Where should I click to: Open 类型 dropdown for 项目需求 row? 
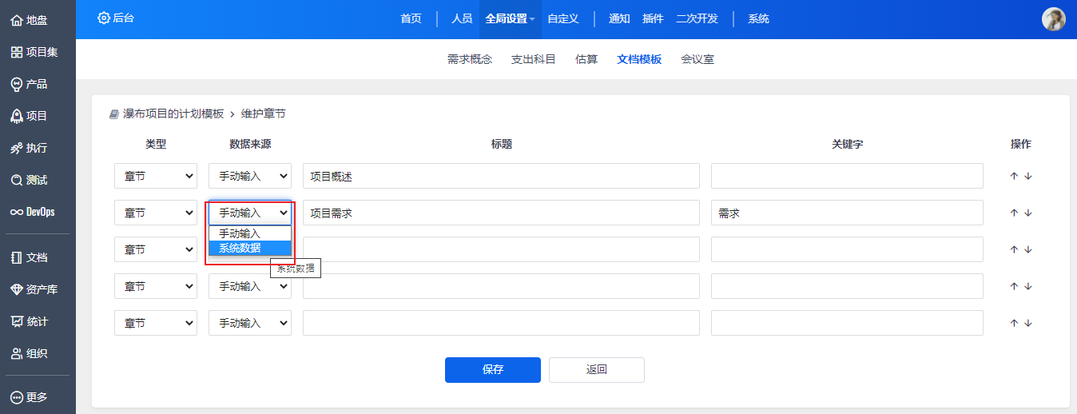coord(156,213)
